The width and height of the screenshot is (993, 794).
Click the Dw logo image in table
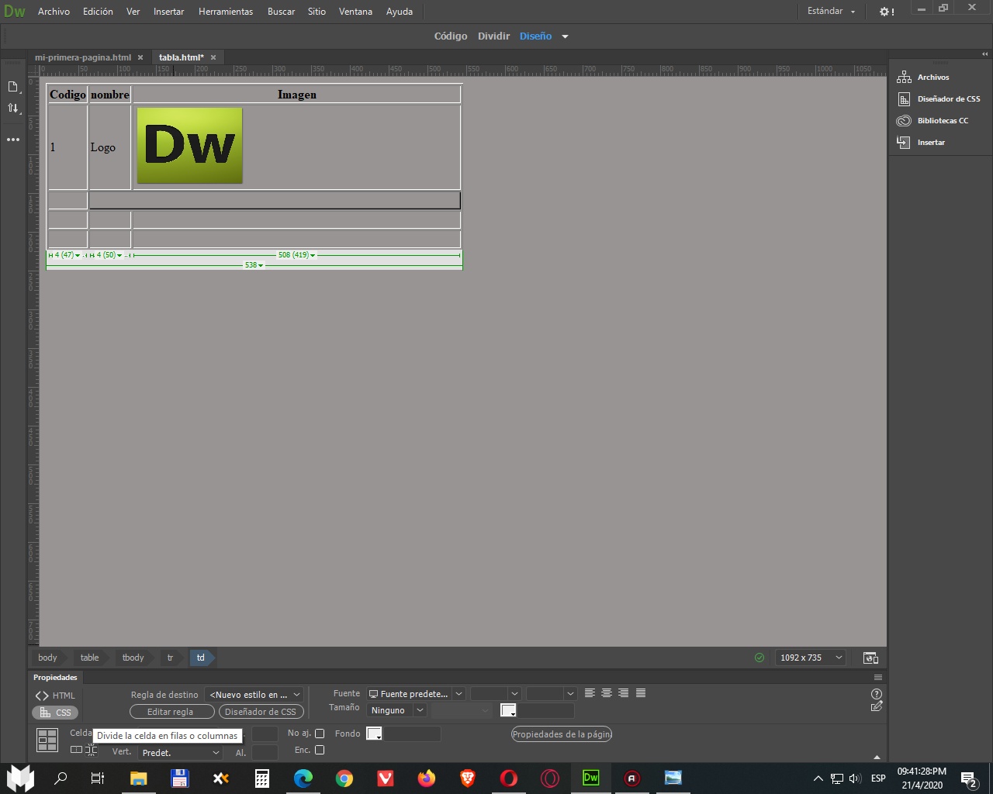(x=190, y=146)
